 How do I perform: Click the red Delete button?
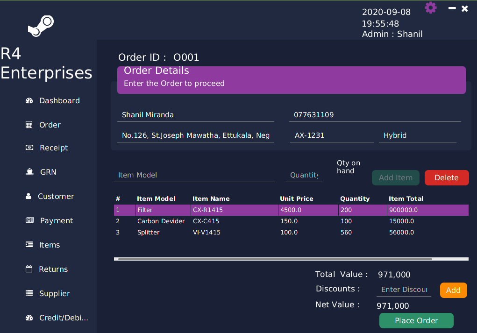click(x=447, y=177)
